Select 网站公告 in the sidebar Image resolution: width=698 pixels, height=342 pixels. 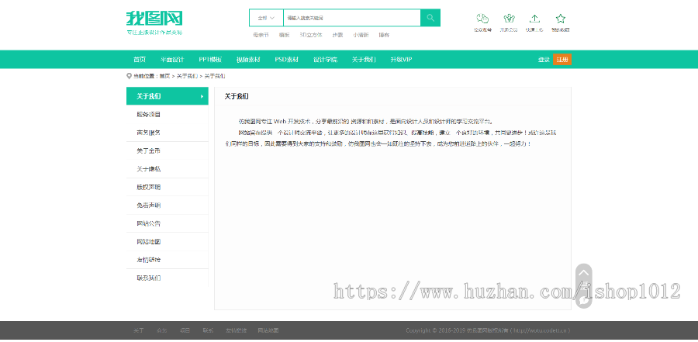click(168, 223)
